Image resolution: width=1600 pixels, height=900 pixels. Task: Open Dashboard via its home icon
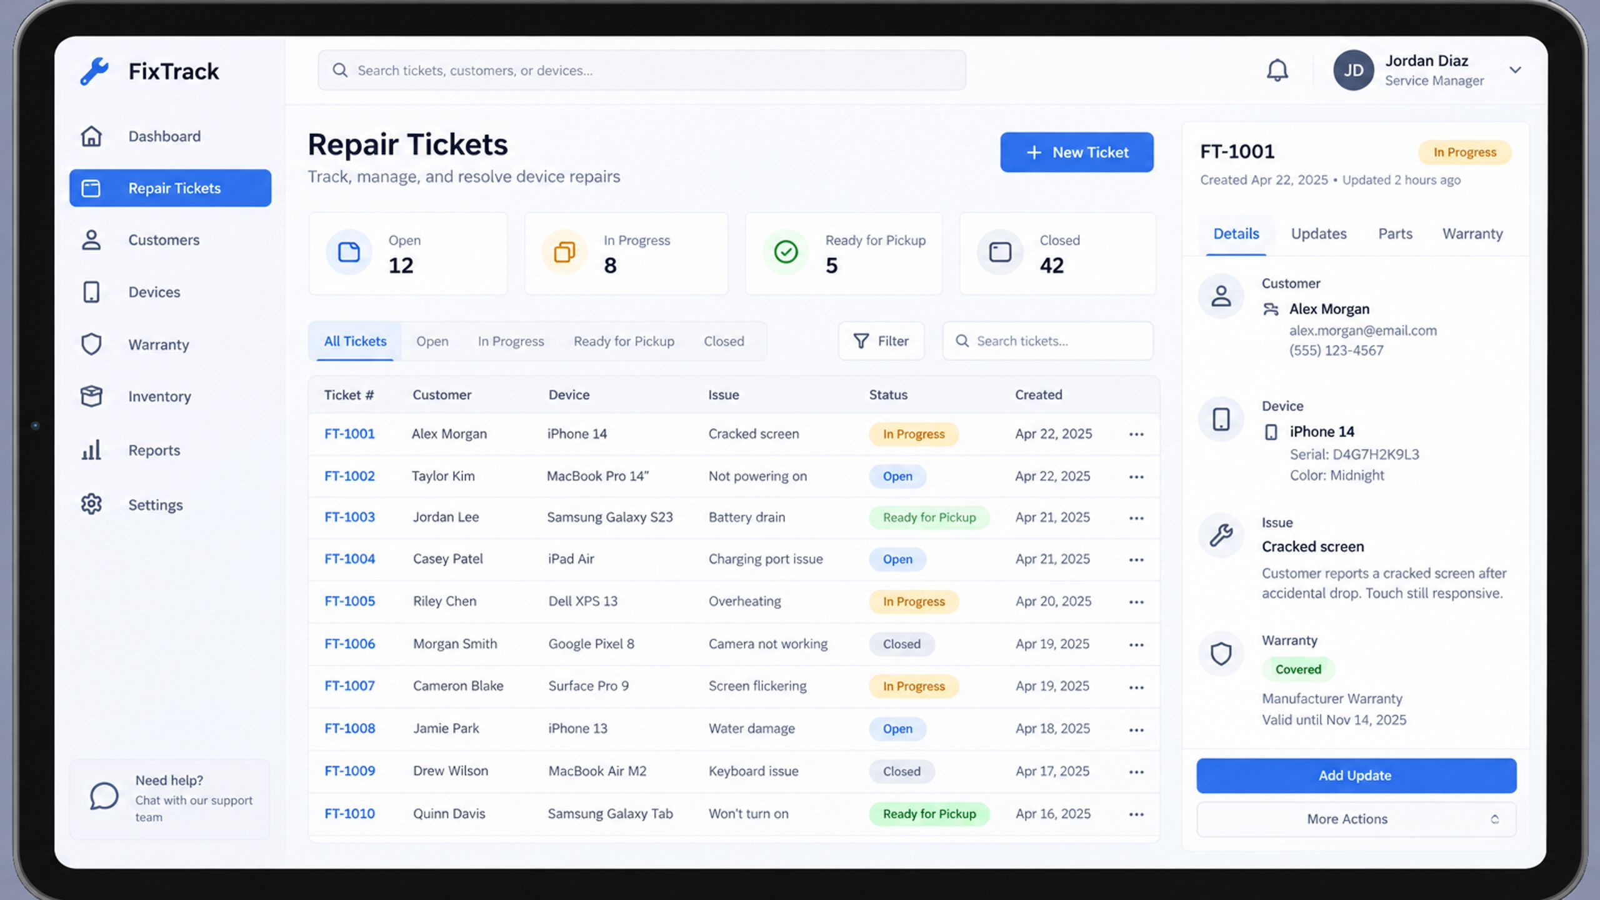click(91, 136)
